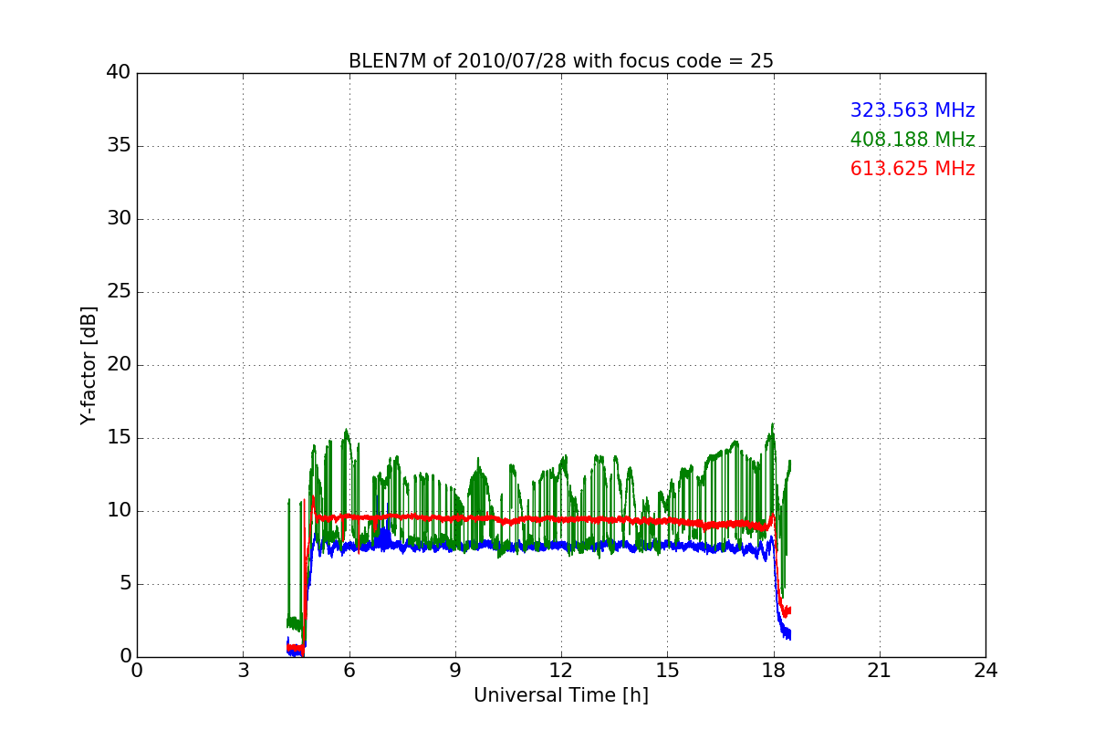Click the y-axis tick label 15

pos(119,438)
